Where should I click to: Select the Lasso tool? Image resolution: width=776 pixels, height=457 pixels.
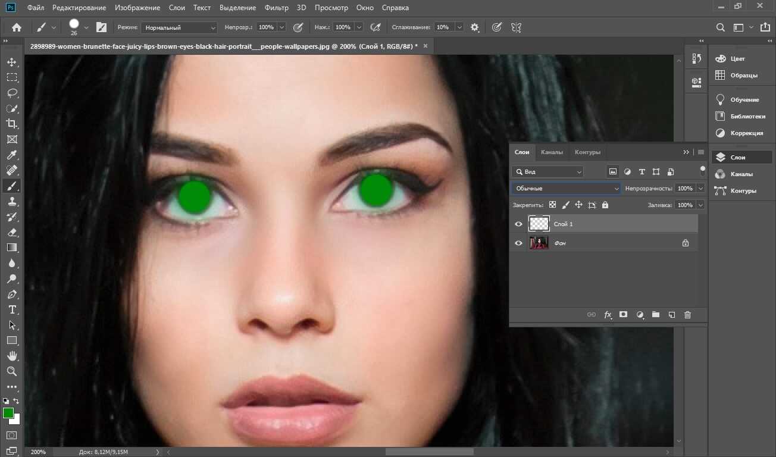click(x=12, y=93)
